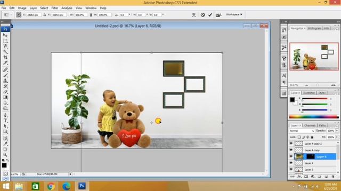Toggle reference point location grid
This screenshot has height=191, width=341.
pos(19,15)
